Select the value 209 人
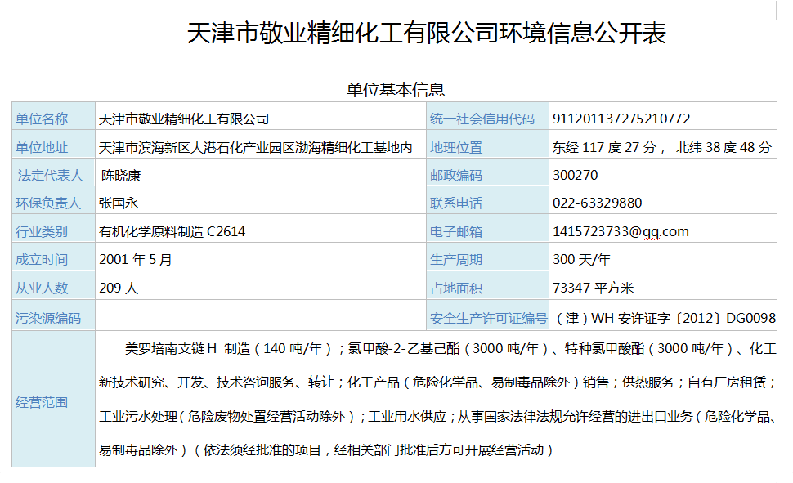 (x=119, y=288)
